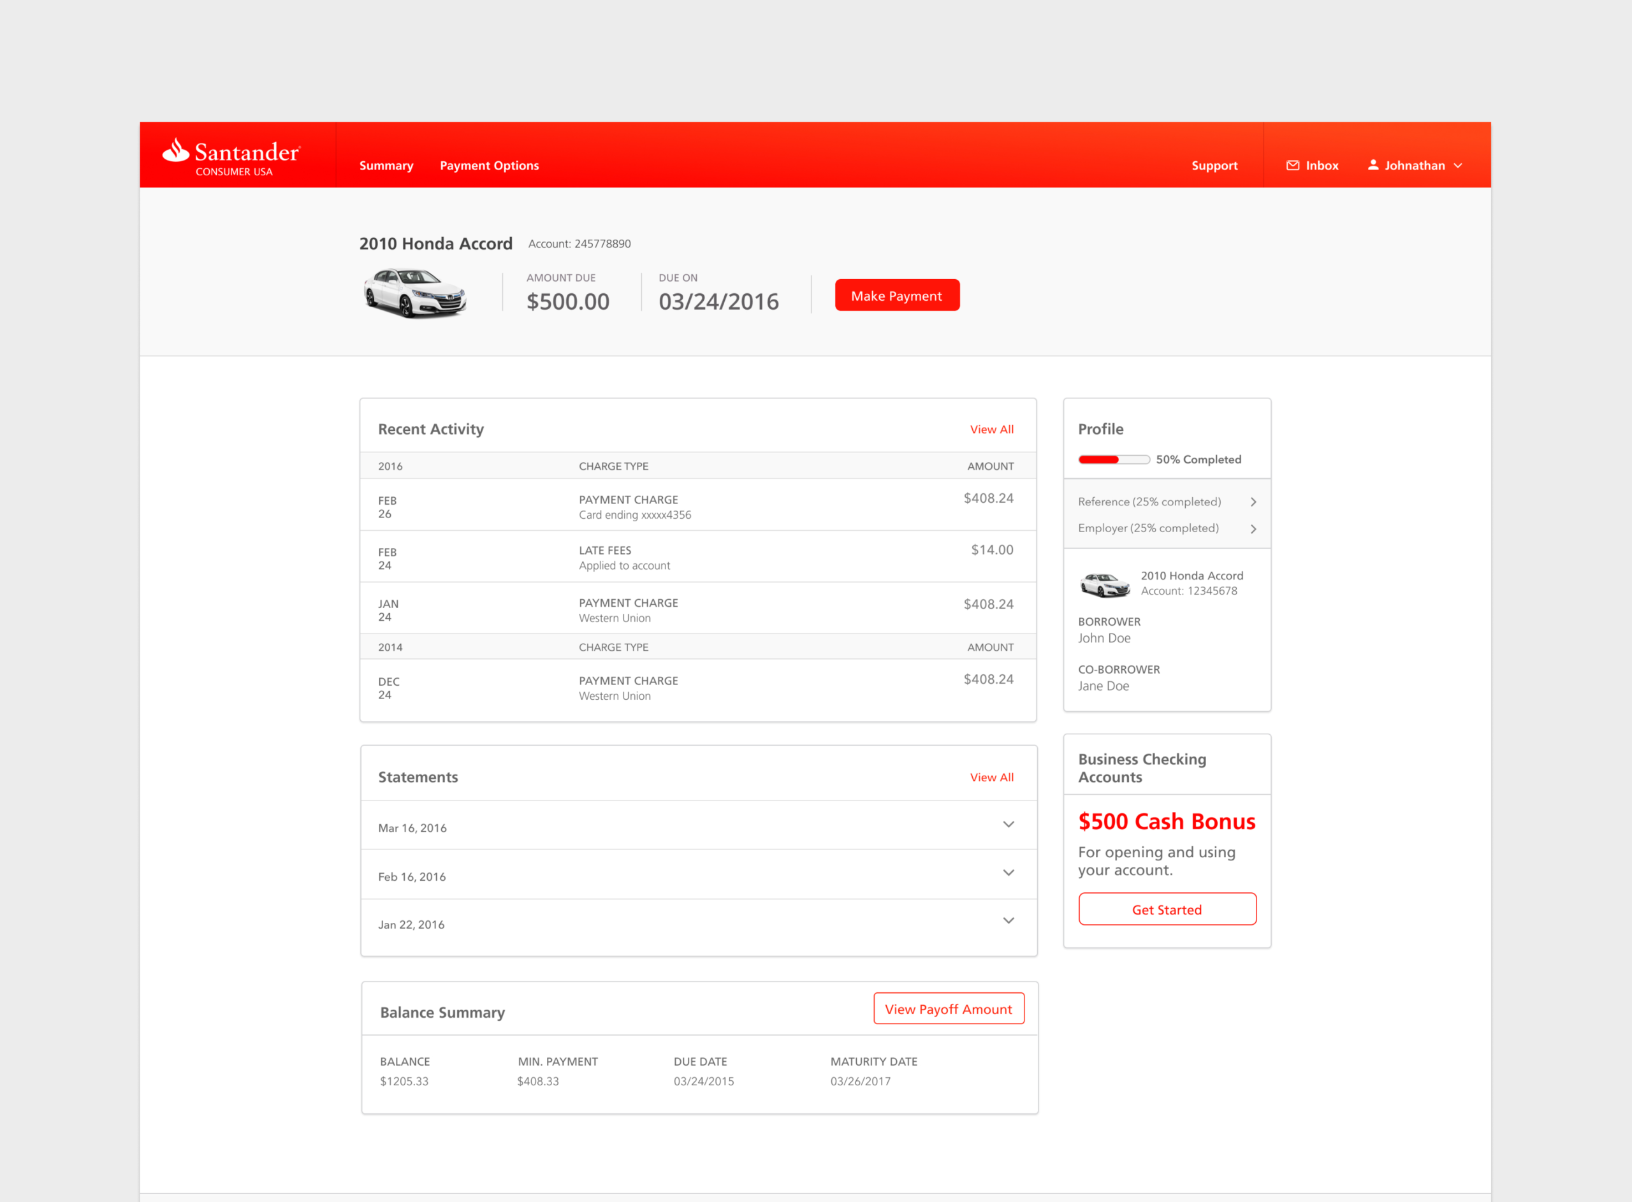Expand the Mar 16, 2016 statement
Screen dimensions: 1632x1202
point(1008,824)
